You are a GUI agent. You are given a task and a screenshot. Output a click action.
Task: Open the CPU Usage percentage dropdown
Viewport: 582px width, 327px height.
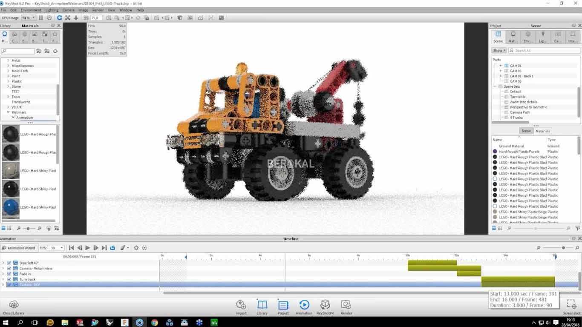pyautogui.click(x=29, y=18)
